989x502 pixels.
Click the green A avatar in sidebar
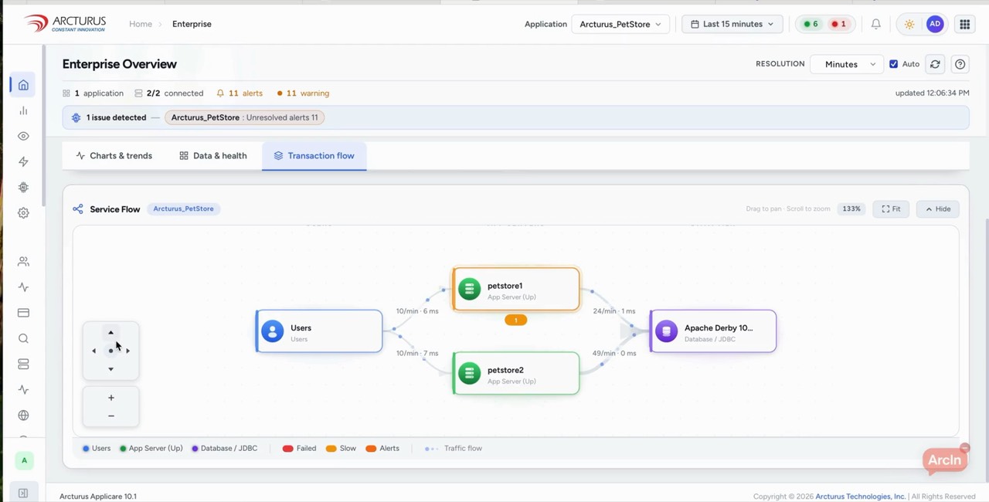24,460
